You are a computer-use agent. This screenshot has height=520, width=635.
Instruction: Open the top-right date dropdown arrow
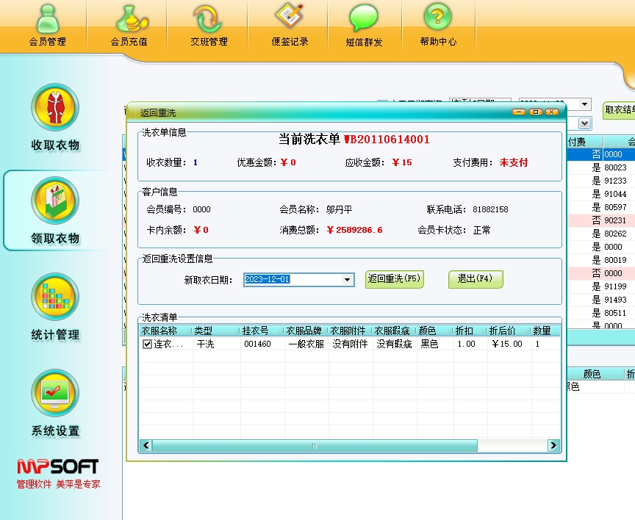click(x=585, y=104)
